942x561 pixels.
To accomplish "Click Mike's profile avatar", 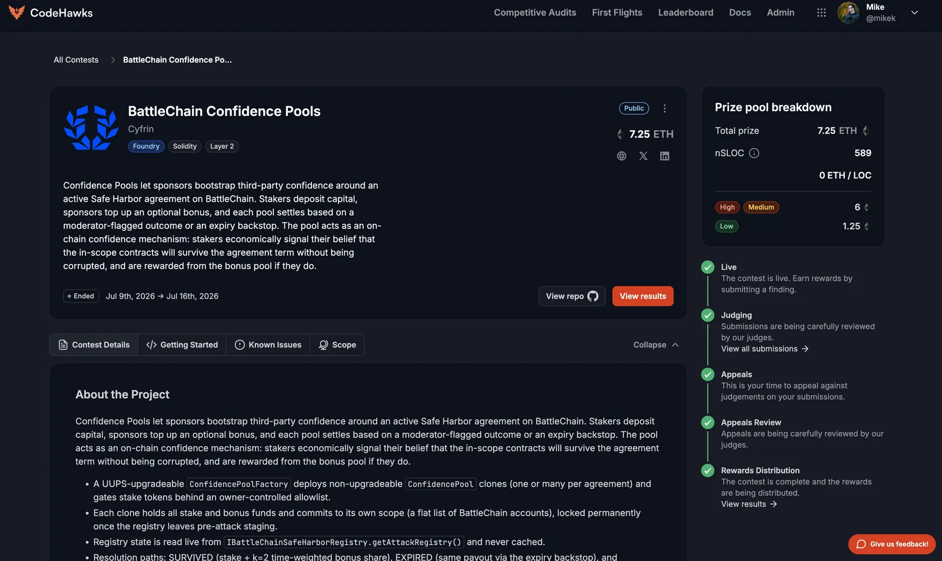I will pos(848,12).
